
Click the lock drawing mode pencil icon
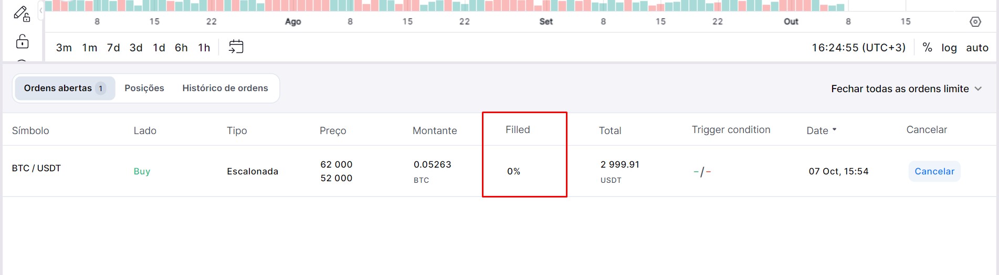tap(22, 14)
